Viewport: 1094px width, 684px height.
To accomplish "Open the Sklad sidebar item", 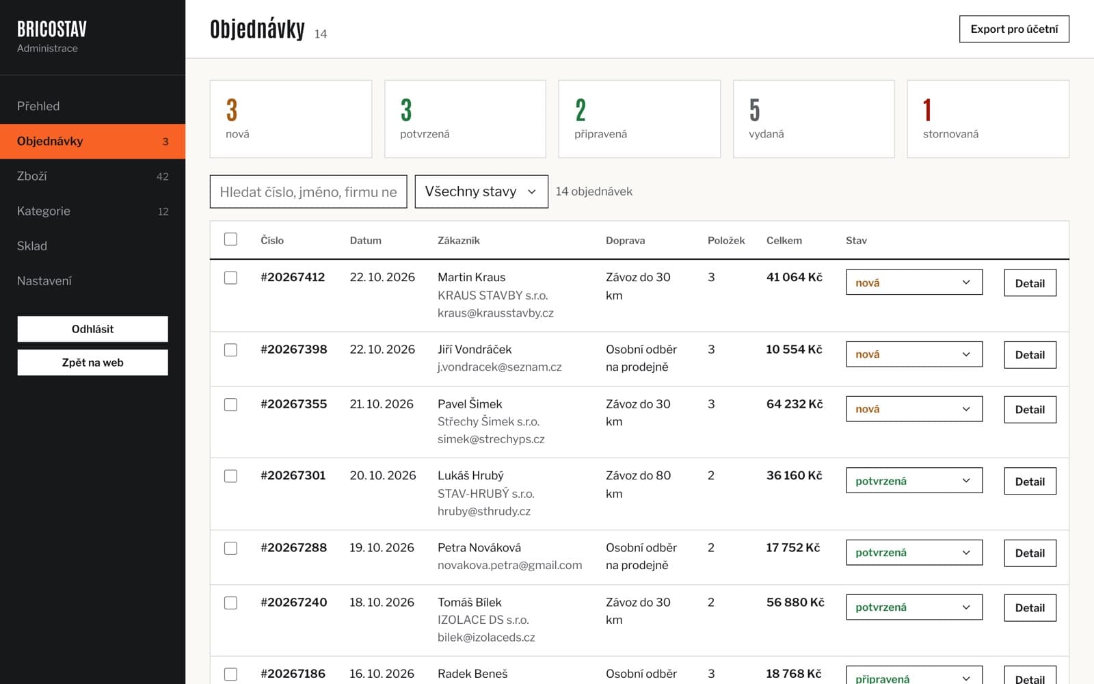I will click(x=92, y=246).
